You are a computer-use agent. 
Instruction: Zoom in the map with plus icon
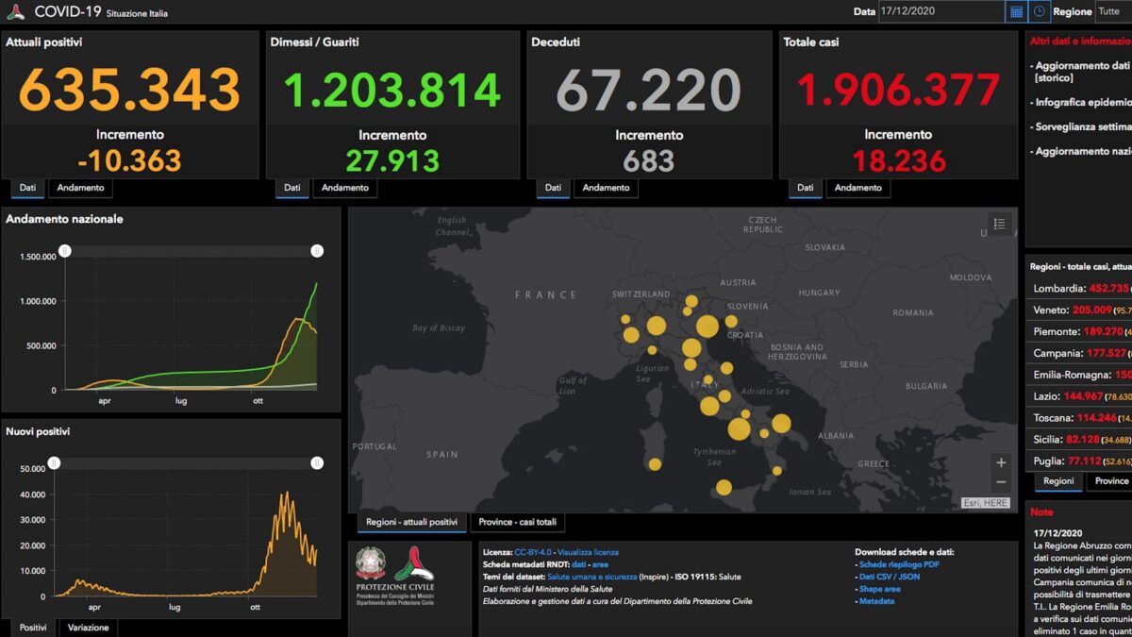tap(1001, 462)
